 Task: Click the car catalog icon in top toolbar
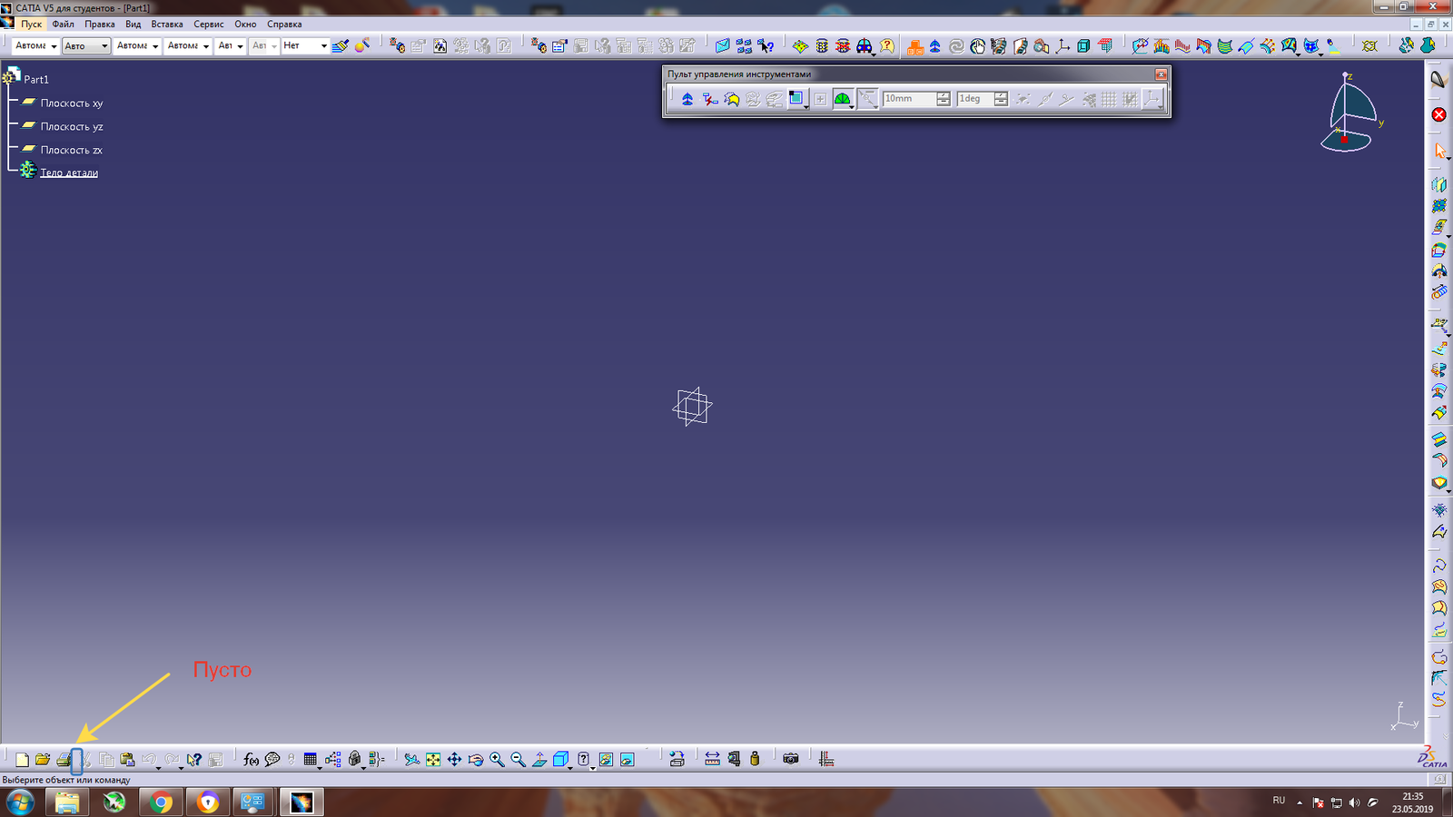coord(865,45)
